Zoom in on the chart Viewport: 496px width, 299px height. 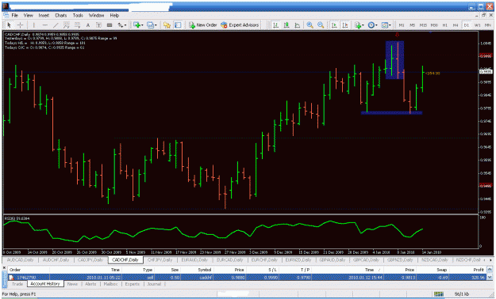(310, 25)
